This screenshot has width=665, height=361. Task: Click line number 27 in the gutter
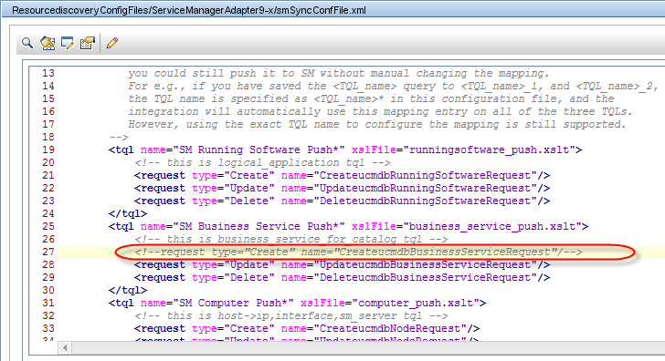[47, 252]
